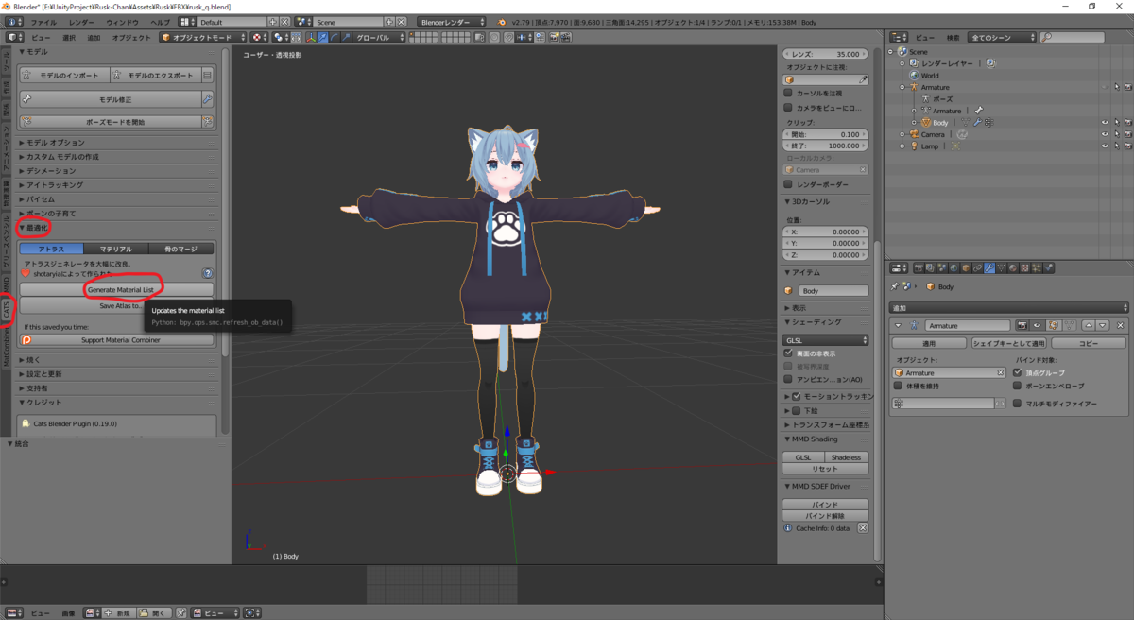The height and width of the screenshot is (620, 1134).
Task: Click the list icon next to モデルのエクスポート
Action: 207,76
